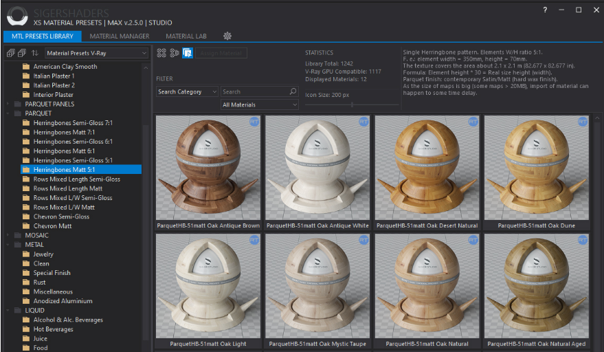Screen dimensions: 604x352
Task: Click RT badge on Oak Natural Aged thumbnail
Action: pyautogui.click(x=583, y=240)
